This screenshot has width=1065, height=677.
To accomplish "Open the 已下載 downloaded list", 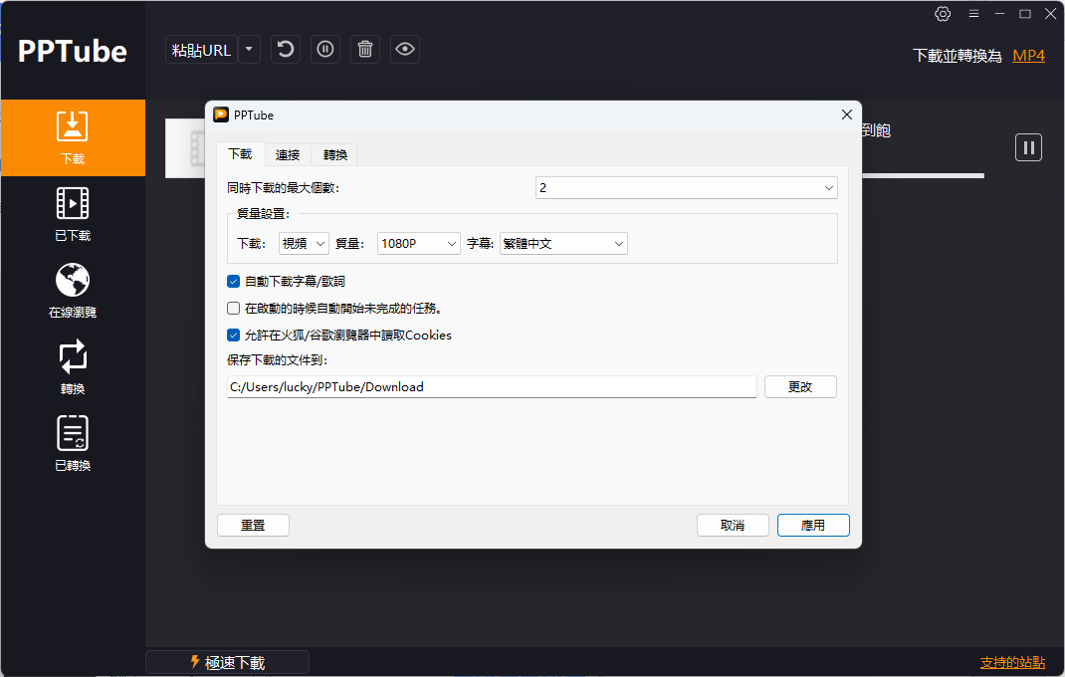I will (x=73, y=214).
